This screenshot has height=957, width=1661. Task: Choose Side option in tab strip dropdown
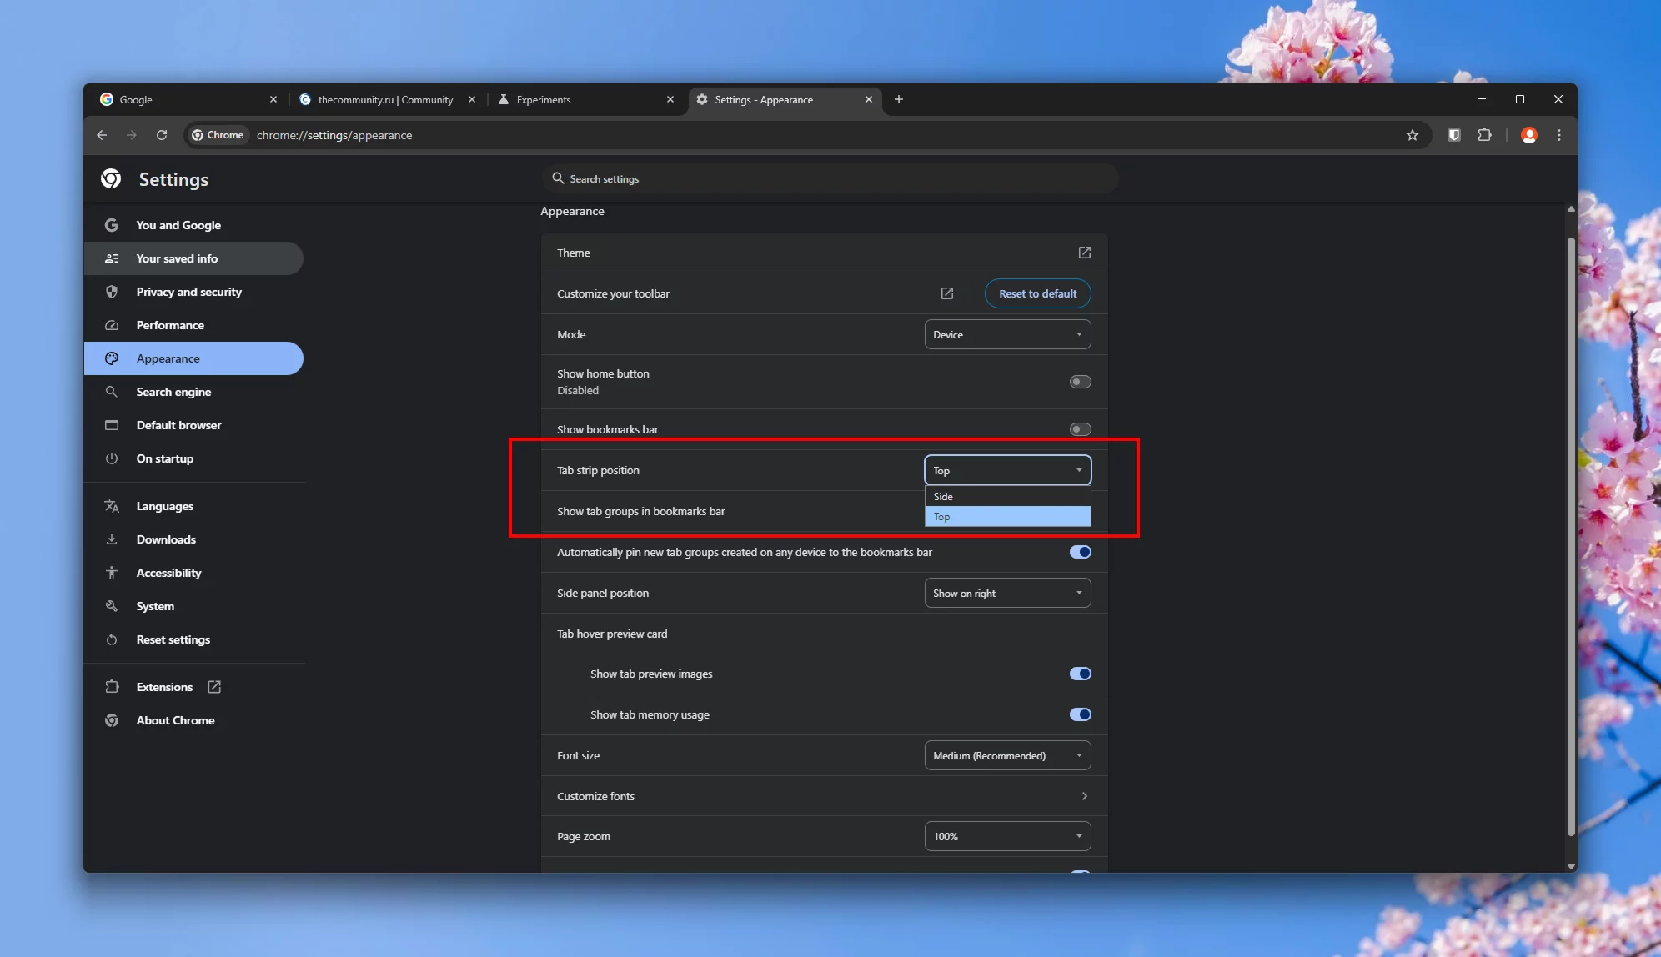click(x=1007, y=496)
